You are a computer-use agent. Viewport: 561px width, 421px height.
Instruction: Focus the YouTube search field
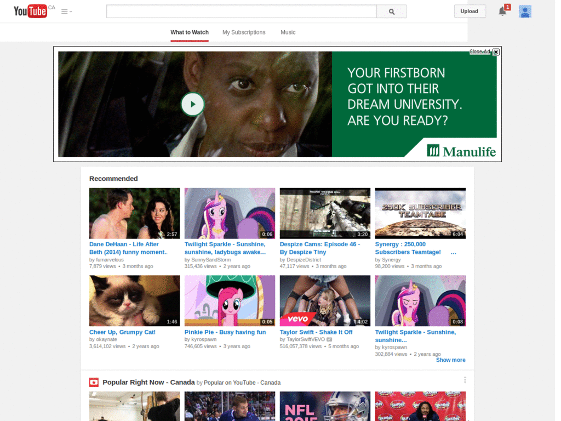point(242,12)
